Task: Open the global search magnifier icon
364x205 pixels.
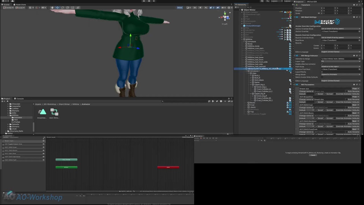Action: [267, 1]
